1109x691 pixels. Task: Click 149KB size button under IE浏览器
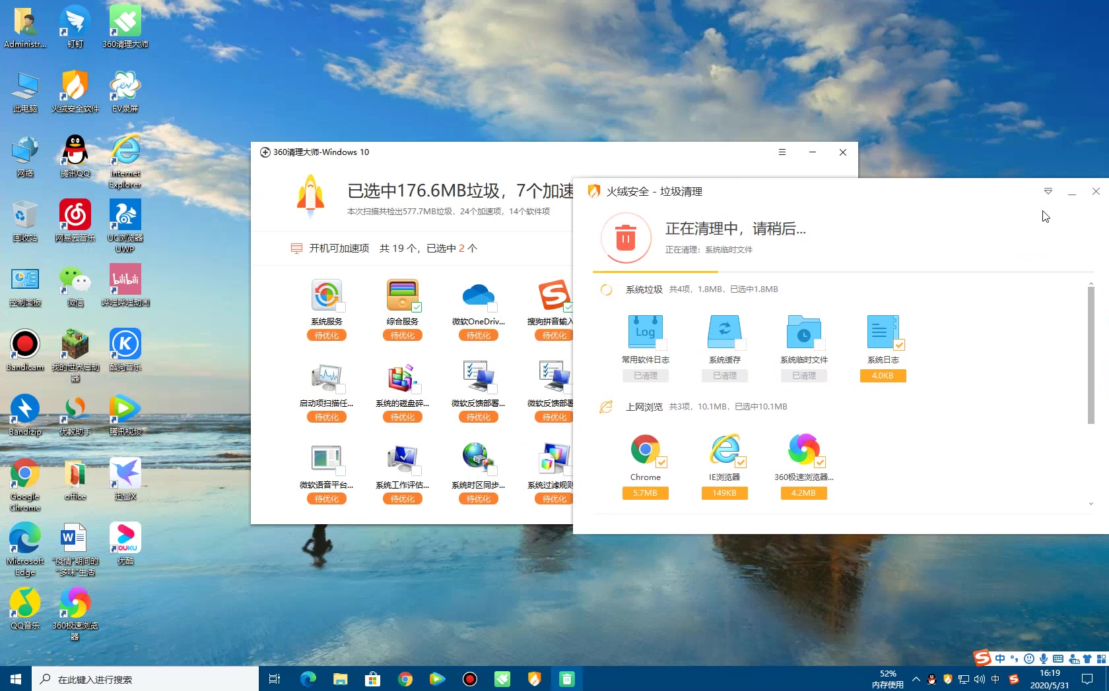(x=724, y=493)
